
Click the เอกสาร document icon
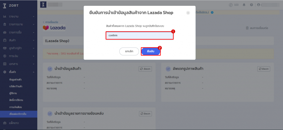click(x=5, y=64)
